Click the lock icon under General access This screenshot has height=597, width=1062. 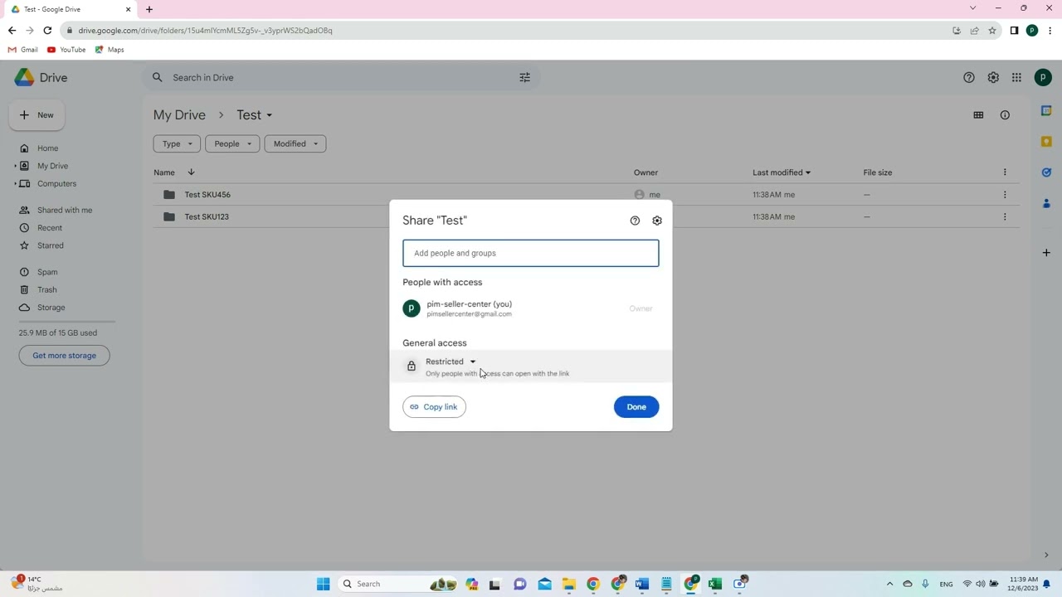(x=411, y=366)
